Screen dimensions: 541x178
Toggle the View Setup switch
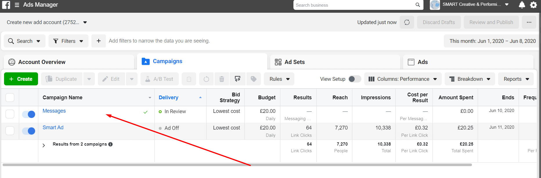(355, 79)
